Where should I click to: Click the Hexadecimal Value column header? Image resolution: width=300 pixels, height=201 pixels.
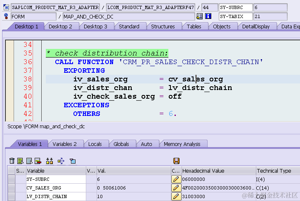[x=219, y=171]
